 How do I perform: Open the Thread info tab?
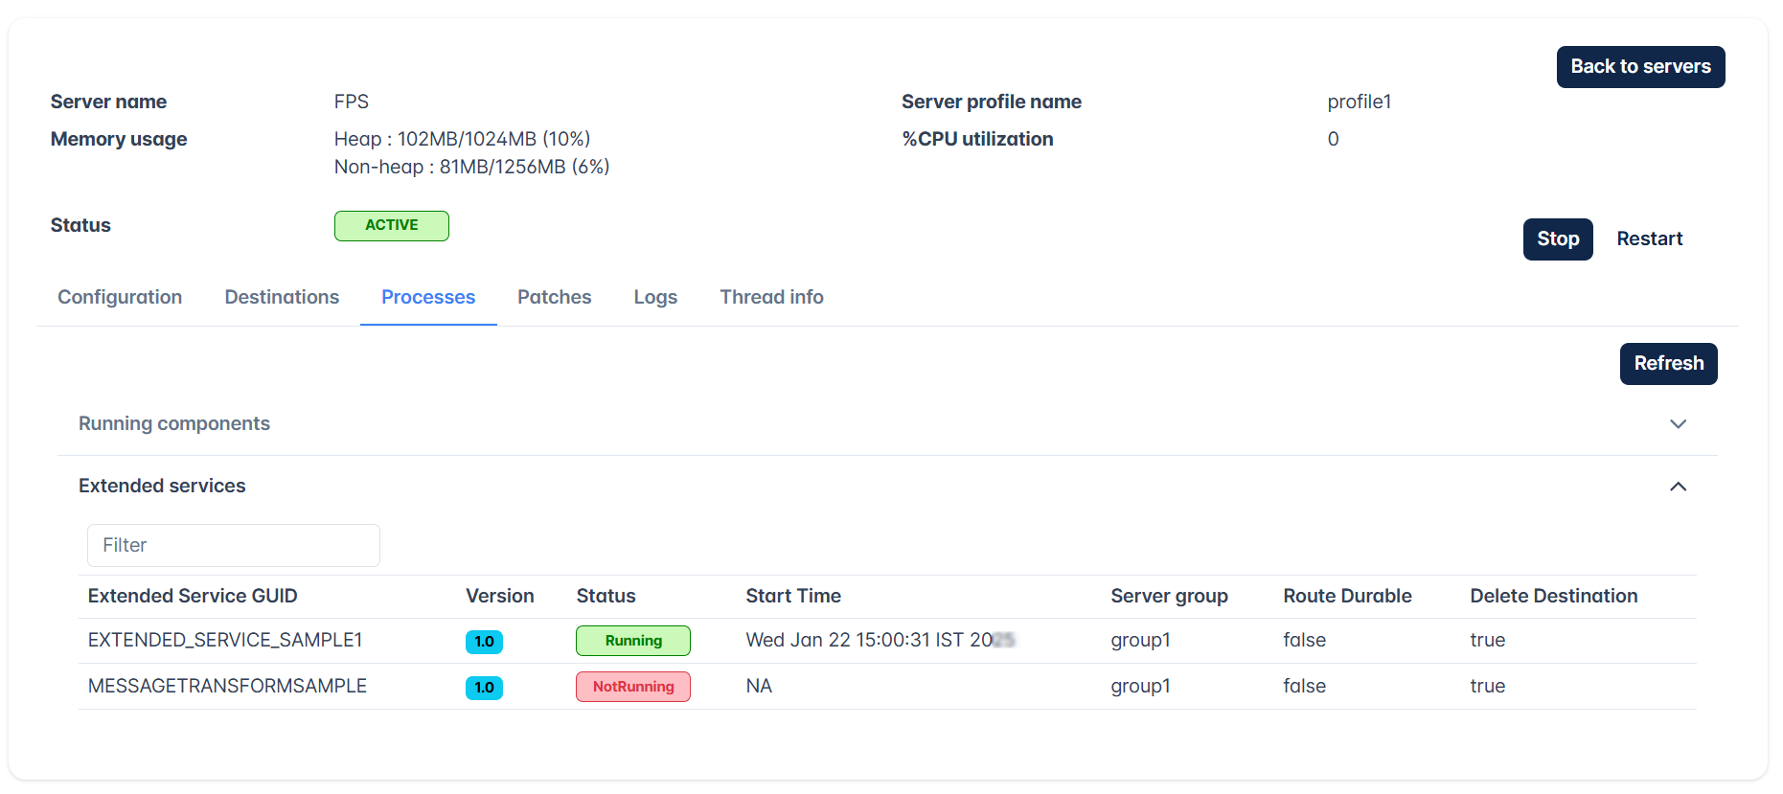point(771,297)
